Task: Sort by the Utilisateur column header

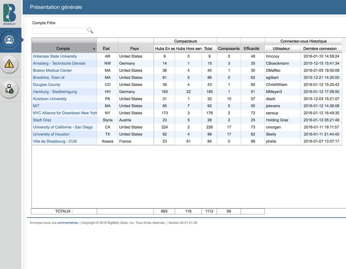Action: coord(281,48)
